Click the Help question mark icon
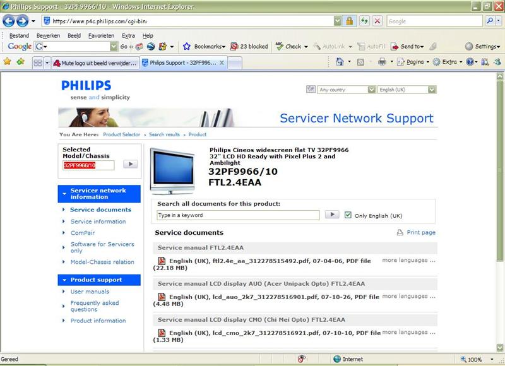This screenshot has height=366, width=505. coord(470,61)
